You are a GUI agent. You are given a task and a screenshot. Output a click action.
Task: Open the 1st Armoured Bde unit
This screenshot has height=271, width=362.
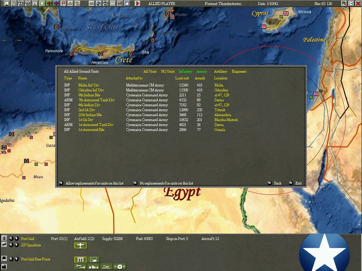[x=92, y=130]
